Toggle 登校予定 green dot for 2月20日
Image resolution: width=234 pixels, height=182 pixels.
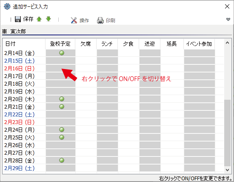62,99
